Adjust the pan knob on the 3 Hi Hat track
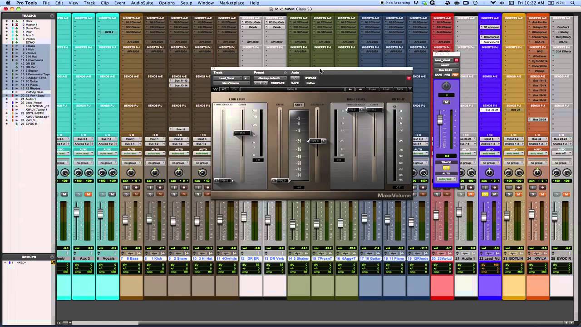 pyautogui.click(x=202, y=173)
